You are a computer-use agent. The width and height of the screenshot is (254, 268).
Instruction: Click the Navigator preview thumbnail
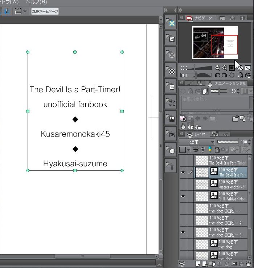pos(215,43)
